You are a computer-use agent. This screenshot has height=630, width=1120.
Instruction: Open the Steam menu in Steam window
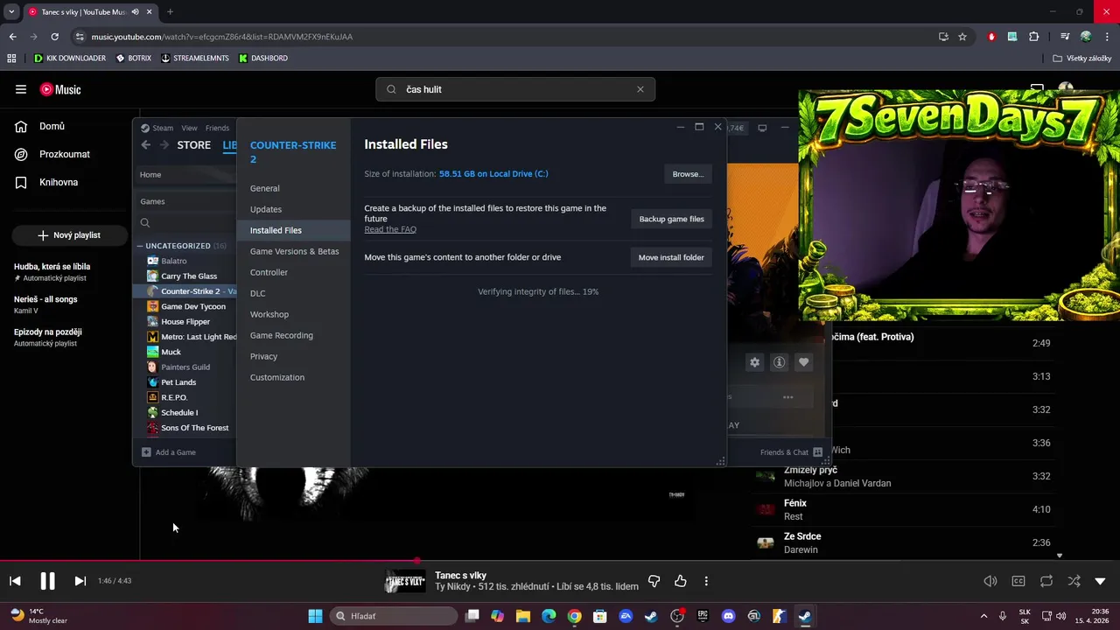[163, 128]
